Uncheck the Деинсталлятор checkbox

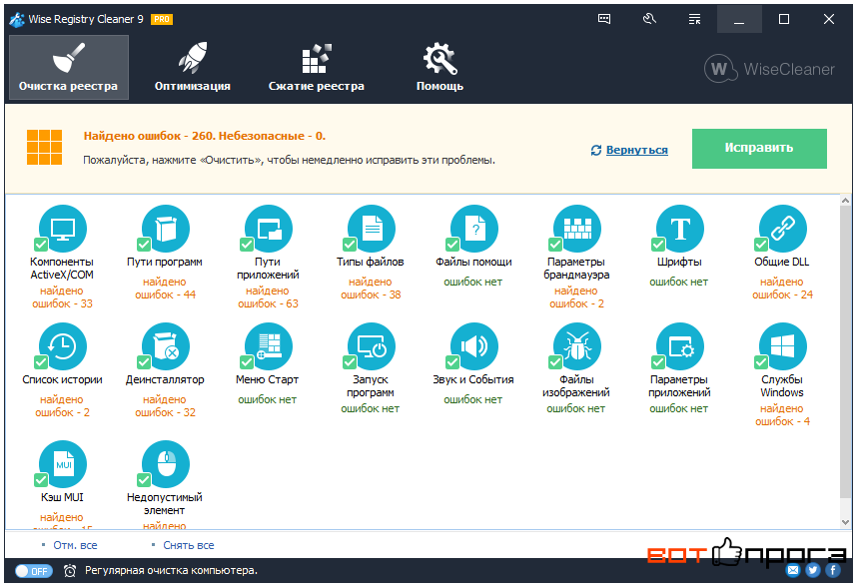coord(144,362)
